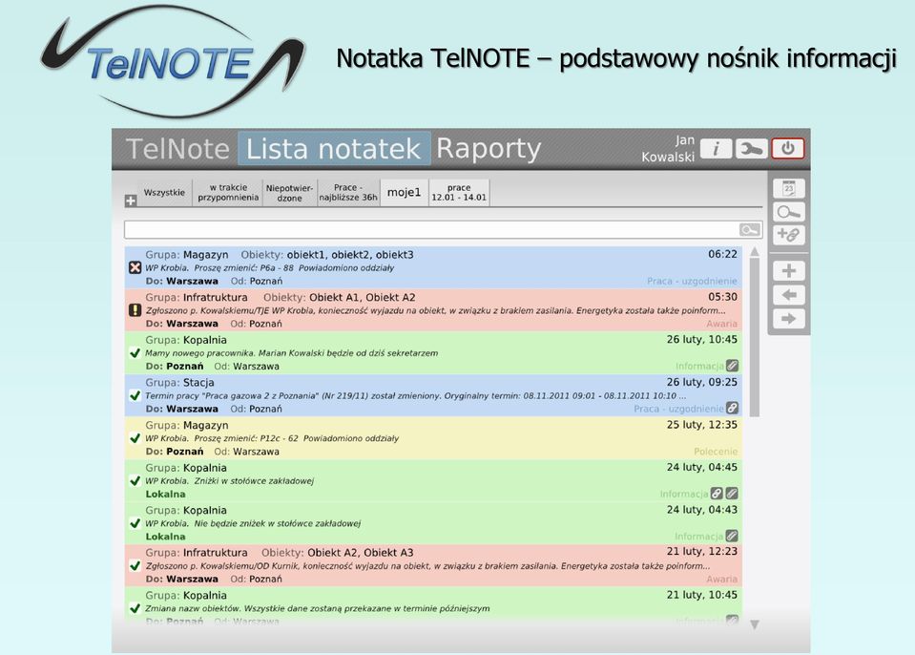Click the checkmark on the 24 luty, 04:45 note
The image size is (915, 655).
(135, 480)
